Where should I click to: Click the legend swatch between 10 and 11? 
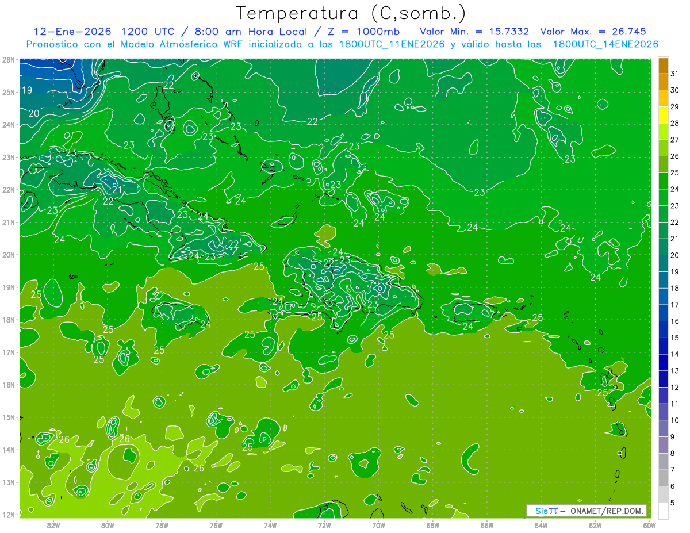pos(663,412)
